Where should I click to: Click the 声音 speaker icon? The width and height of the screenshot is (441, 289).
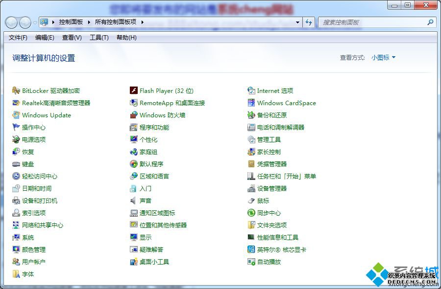[x=134, y=200]
